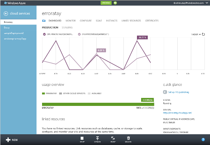Click the green ERRORATAY usage bar
The width and height of the screenshot is (210, 145).
tap(98, 104)
